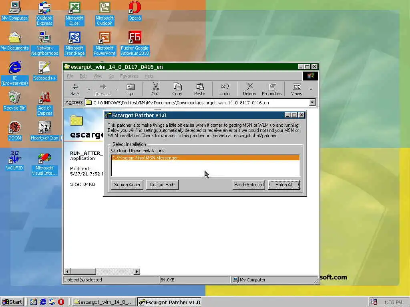Open the Help menu in Explorer
This screenshot has height=307, width=410.
click(x=149, y=76)
